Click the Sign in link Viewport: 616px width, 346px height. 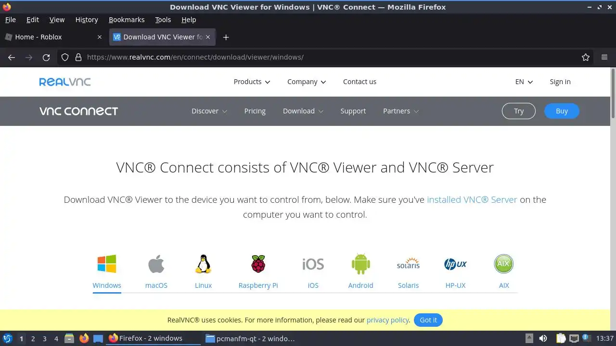[x=560, y=82]
